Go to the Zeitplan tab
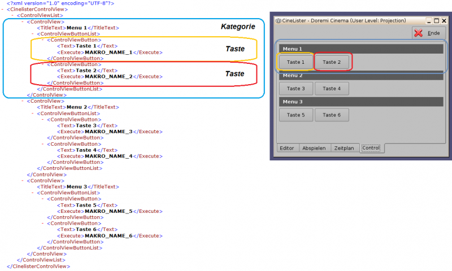The height and width of the screenshot is (271, 452). coord(345,148)
